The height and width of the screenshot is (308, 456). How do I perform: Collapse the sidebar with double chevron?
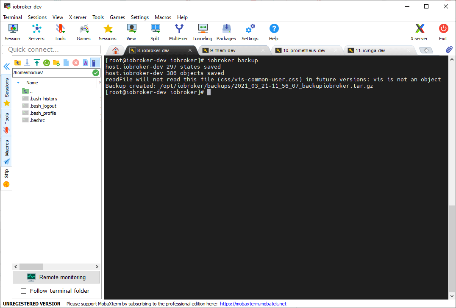(x=6, y=67)
